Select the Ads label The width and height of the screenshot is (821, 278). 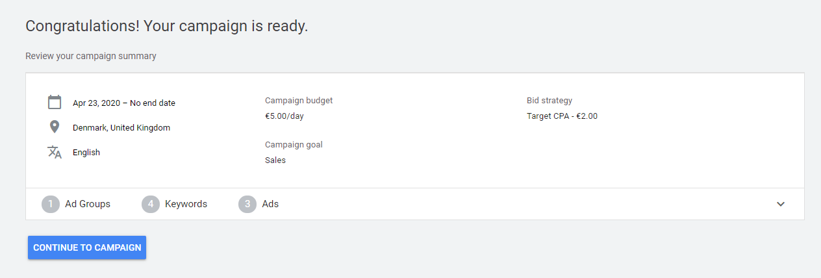coord(270,204)
